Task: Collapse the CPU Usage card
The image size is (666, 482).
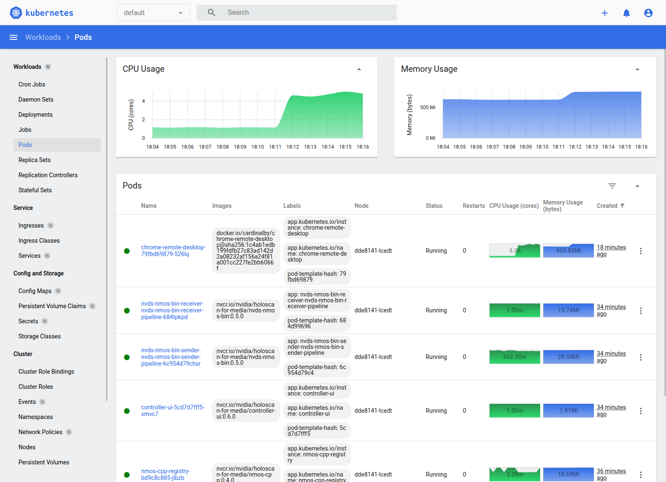Action: [359, 69]
